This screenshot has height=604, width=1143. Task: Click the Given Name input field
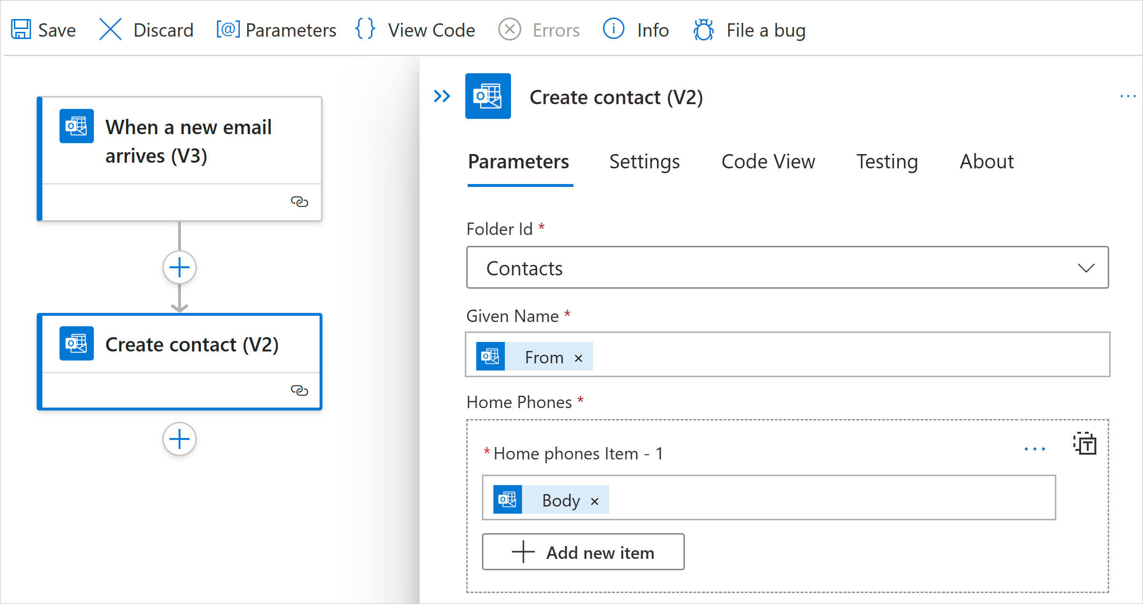[787, 356]
